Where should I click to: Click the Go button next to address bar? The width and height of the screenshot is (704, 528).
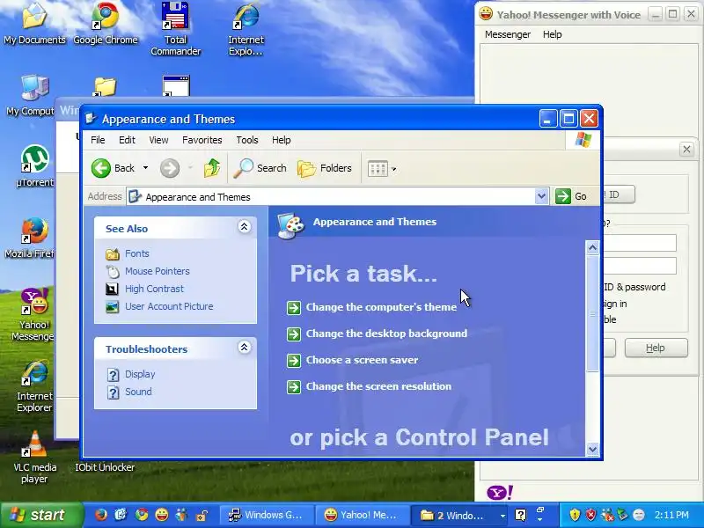571,196
